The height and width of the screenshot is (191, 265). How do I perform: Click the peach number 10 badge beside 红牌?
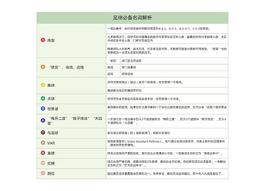[x=43, y=163]
